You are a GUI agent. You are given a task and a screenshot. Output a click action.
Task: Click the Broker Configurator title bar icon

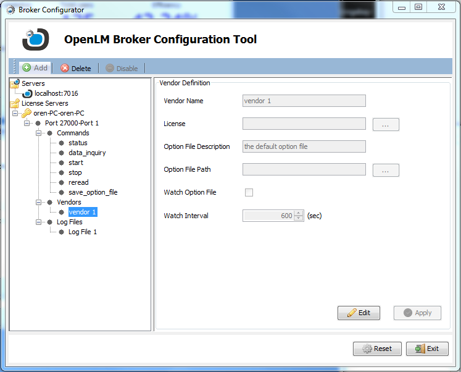point(11,10)
